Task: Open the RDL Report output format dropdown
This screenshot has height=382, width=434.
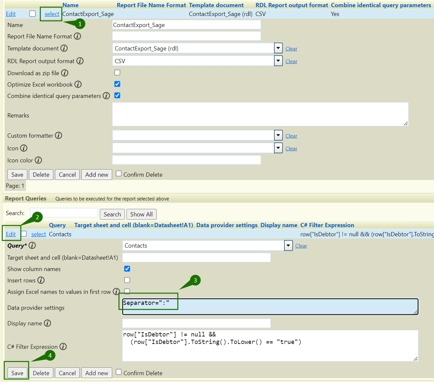Action: [x=278, y=61]
